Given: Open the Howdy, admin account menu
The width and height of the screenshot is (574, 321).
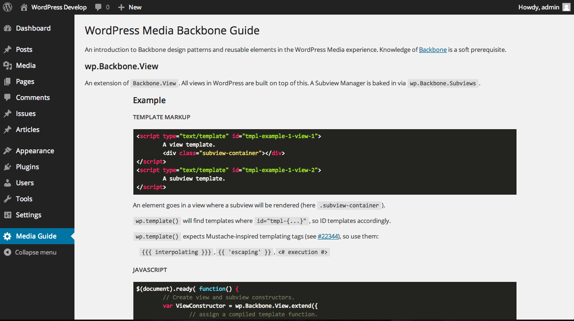Looking at the screenshot, I should click(x=539, y=7).
